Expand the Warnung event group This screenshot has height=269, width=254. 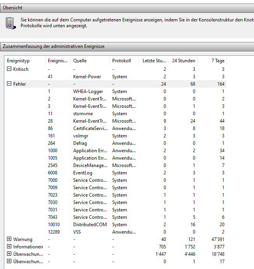tap(9, 239)
